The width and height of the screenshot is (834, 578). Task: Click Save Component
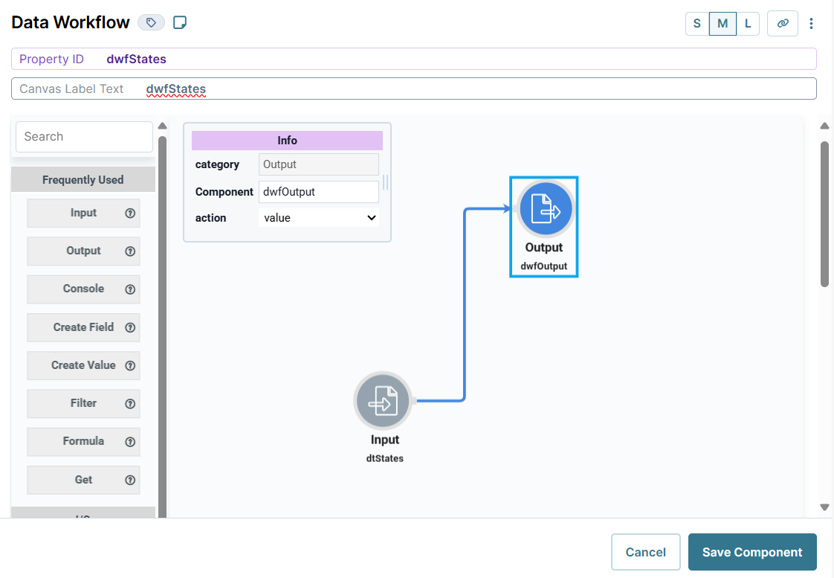point(752,552)
